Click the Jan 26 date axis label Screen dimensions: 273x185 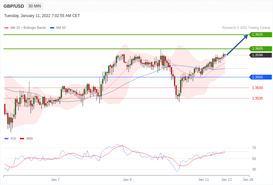click(248, 180)
